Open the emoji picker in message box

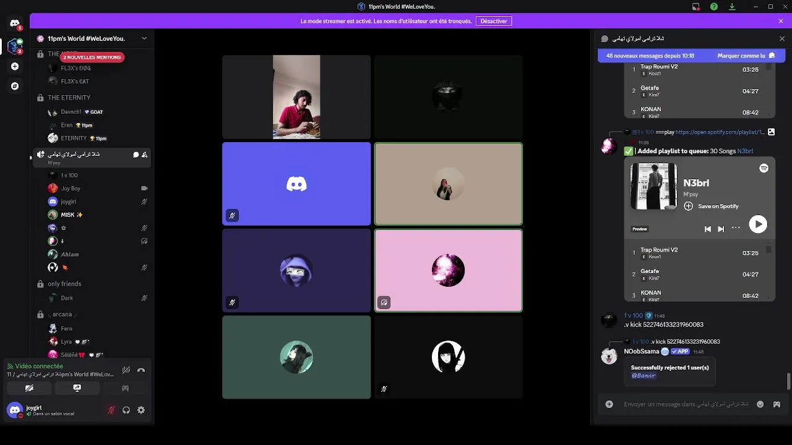point(760,404)
